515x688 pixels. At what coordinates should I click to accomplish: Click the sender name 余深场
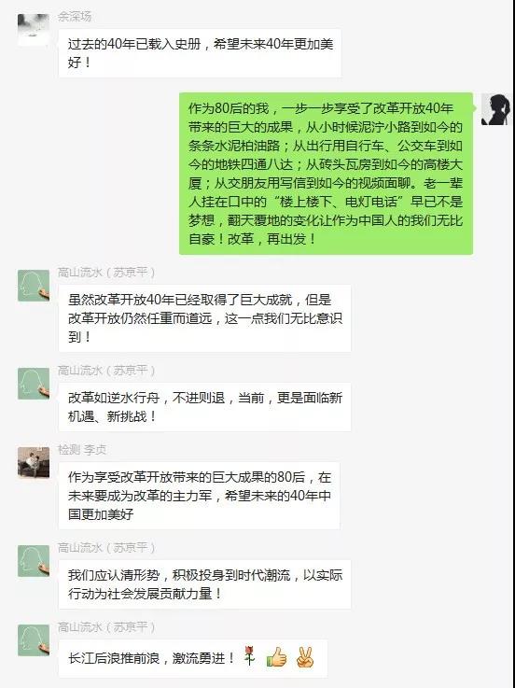coord(75,17)
